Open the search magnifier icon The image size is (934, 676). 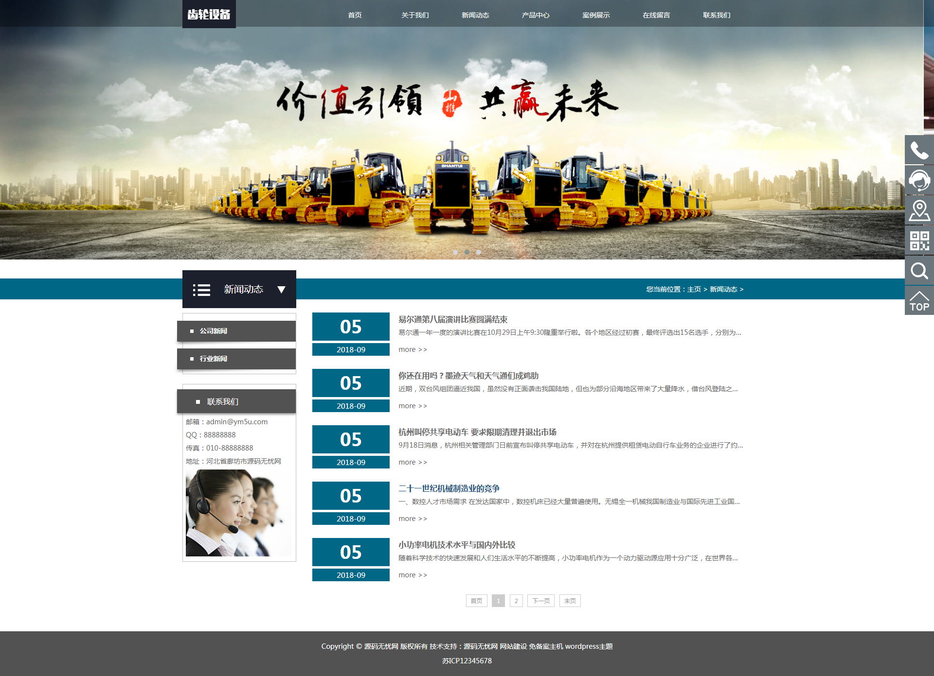tap(919, 271)
